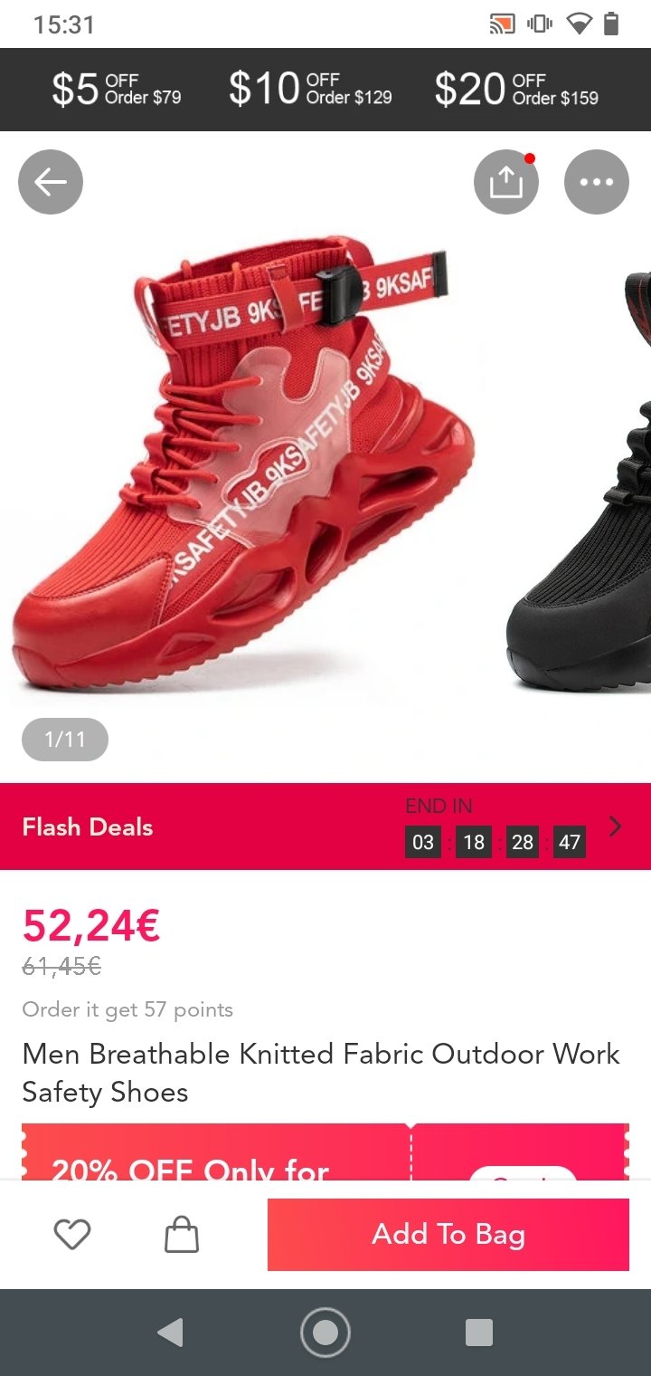Select the $5 off Order $79 coupon
651x1376 pixels.
(117, 89)
